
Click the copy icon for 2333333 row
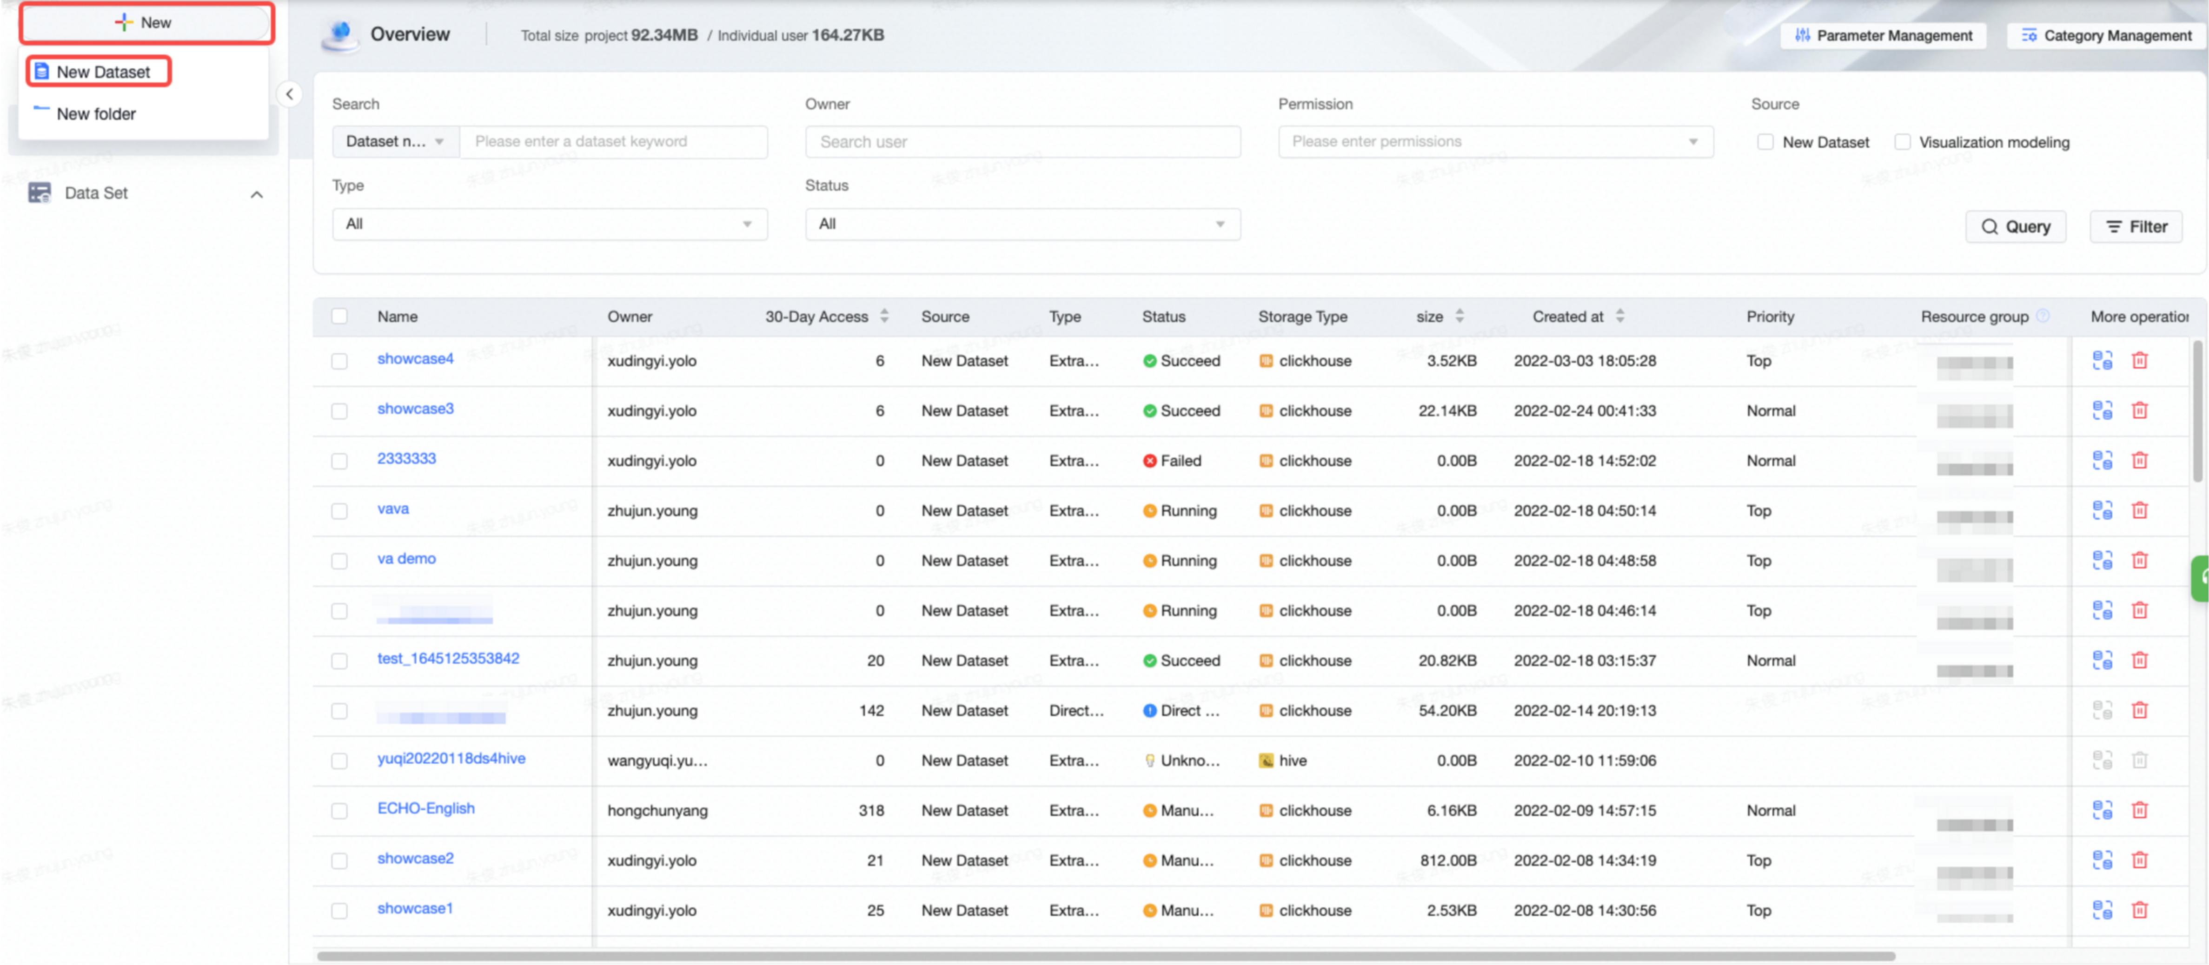2102,460
